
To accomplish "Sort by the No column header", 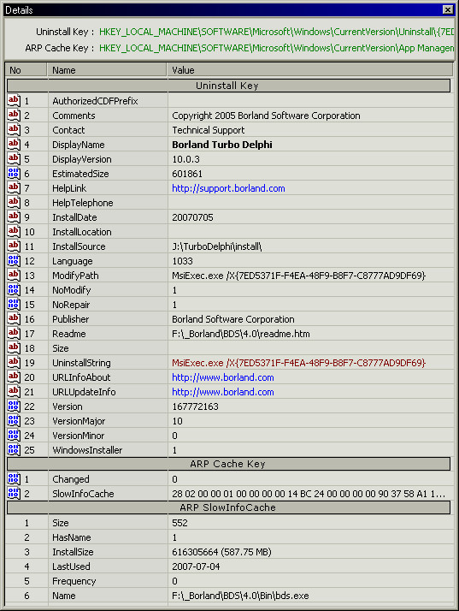I will tap(26, 70).
